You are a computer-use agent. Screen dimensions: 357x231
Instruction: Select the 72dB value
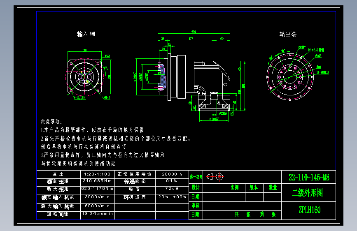(x=172, y=189)
